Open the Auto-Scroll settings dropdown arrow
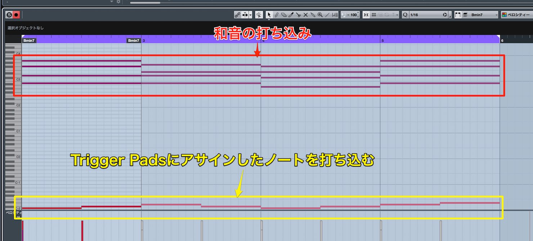Screen dimensions: 533x241 coord(251,15)
